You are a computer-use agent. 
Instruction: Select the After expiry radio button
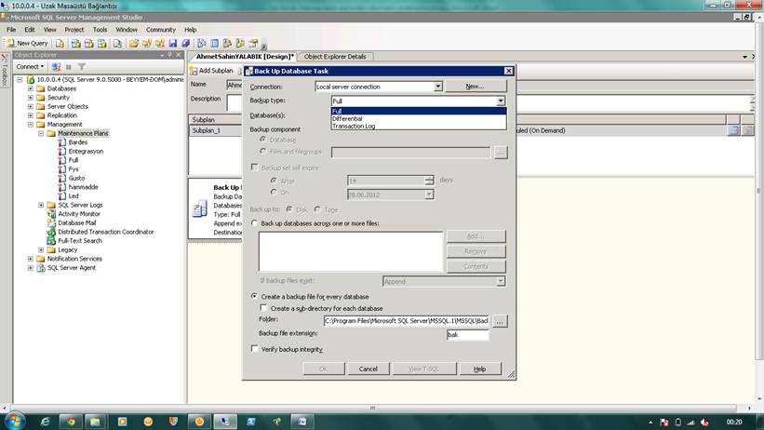point(274,181)
